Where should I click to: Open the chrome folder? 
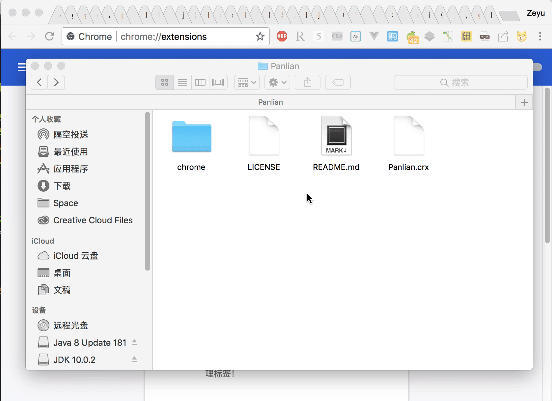point(191,137)
